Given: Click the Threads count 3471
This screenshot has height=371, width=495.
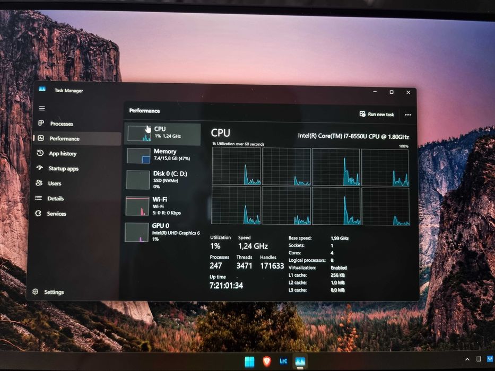Looking at the screenshot, I should [x=245, y=266].
